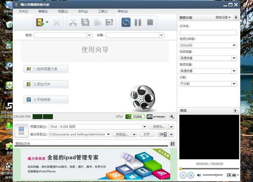Click the black preview video area
Image resolution: width=253 pixels, height=182 pixels.
(209, 137)
